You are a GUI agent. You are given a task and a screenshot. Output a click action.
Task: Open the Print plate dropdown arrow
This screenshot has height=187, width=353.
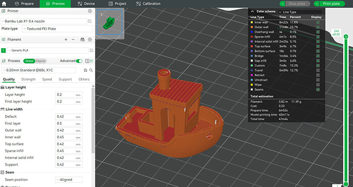317,4
